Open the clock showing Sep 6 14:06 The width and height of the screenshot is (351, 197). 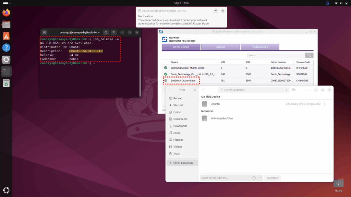tap(181, 3)
